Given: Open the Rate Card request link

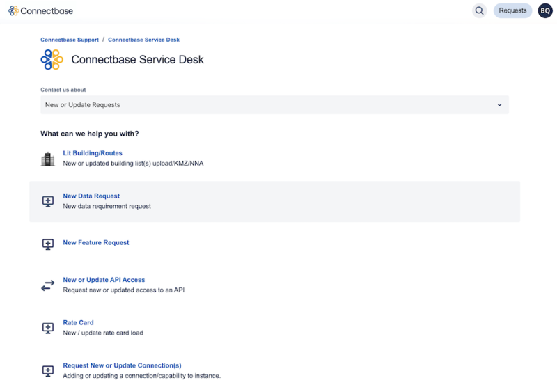Looking at the screenshot, I should 78,323.
